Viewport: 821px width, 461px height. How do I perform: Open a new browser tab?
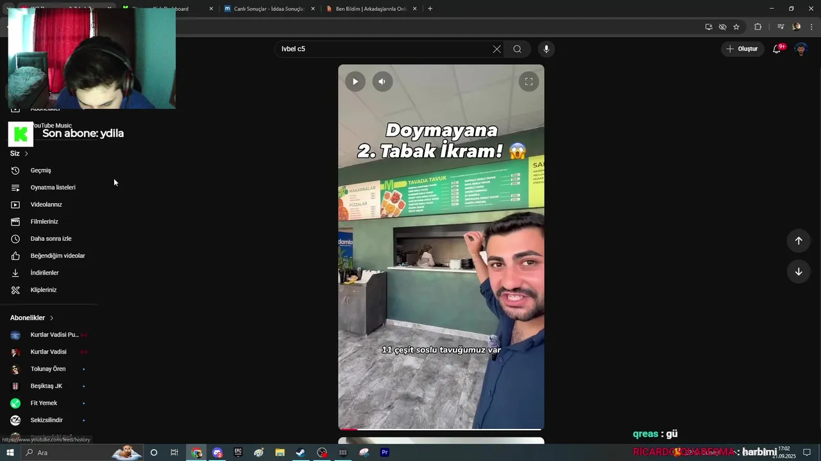point(430,9)
